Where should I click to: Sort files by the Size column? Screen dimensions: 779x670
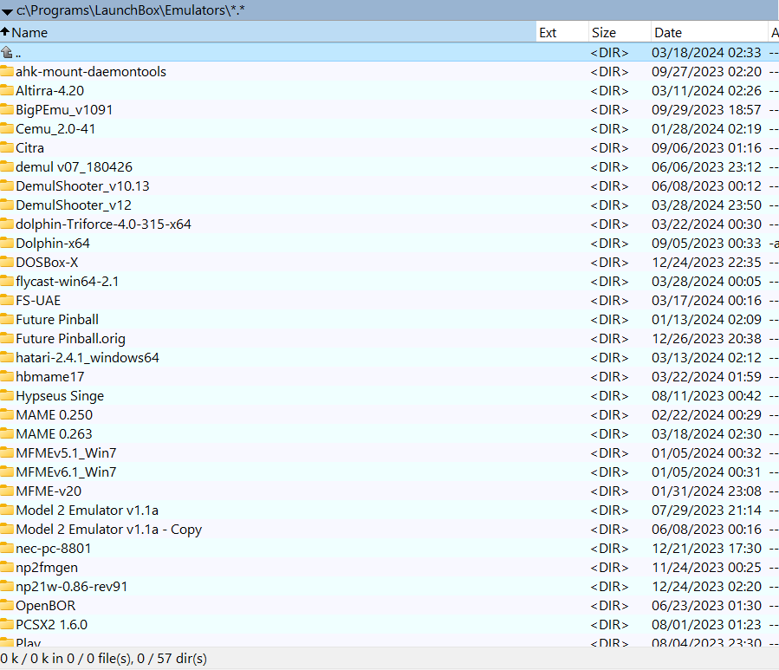point(620,32)
